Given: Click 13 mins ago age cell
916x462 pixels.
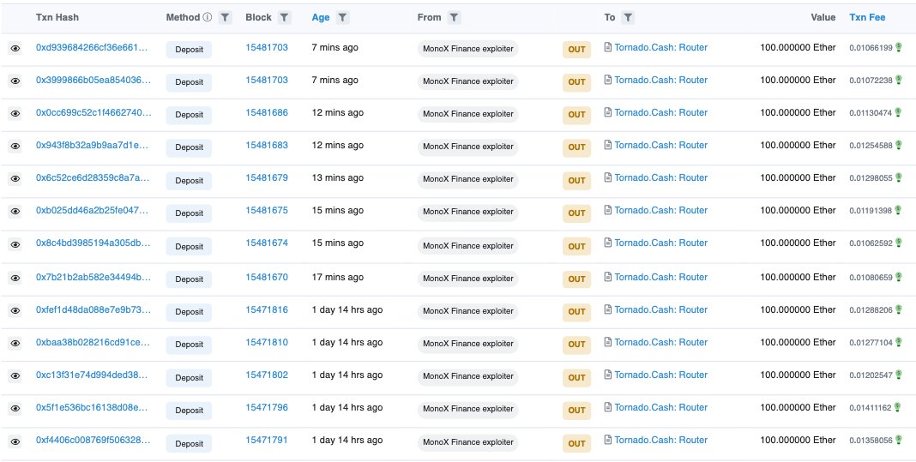Looking at the screenshot, I should tap(338, 177).
